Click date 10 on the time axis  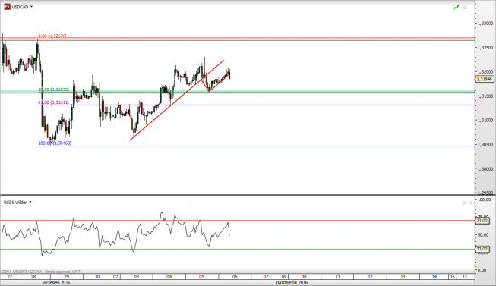tap(304, 277)
